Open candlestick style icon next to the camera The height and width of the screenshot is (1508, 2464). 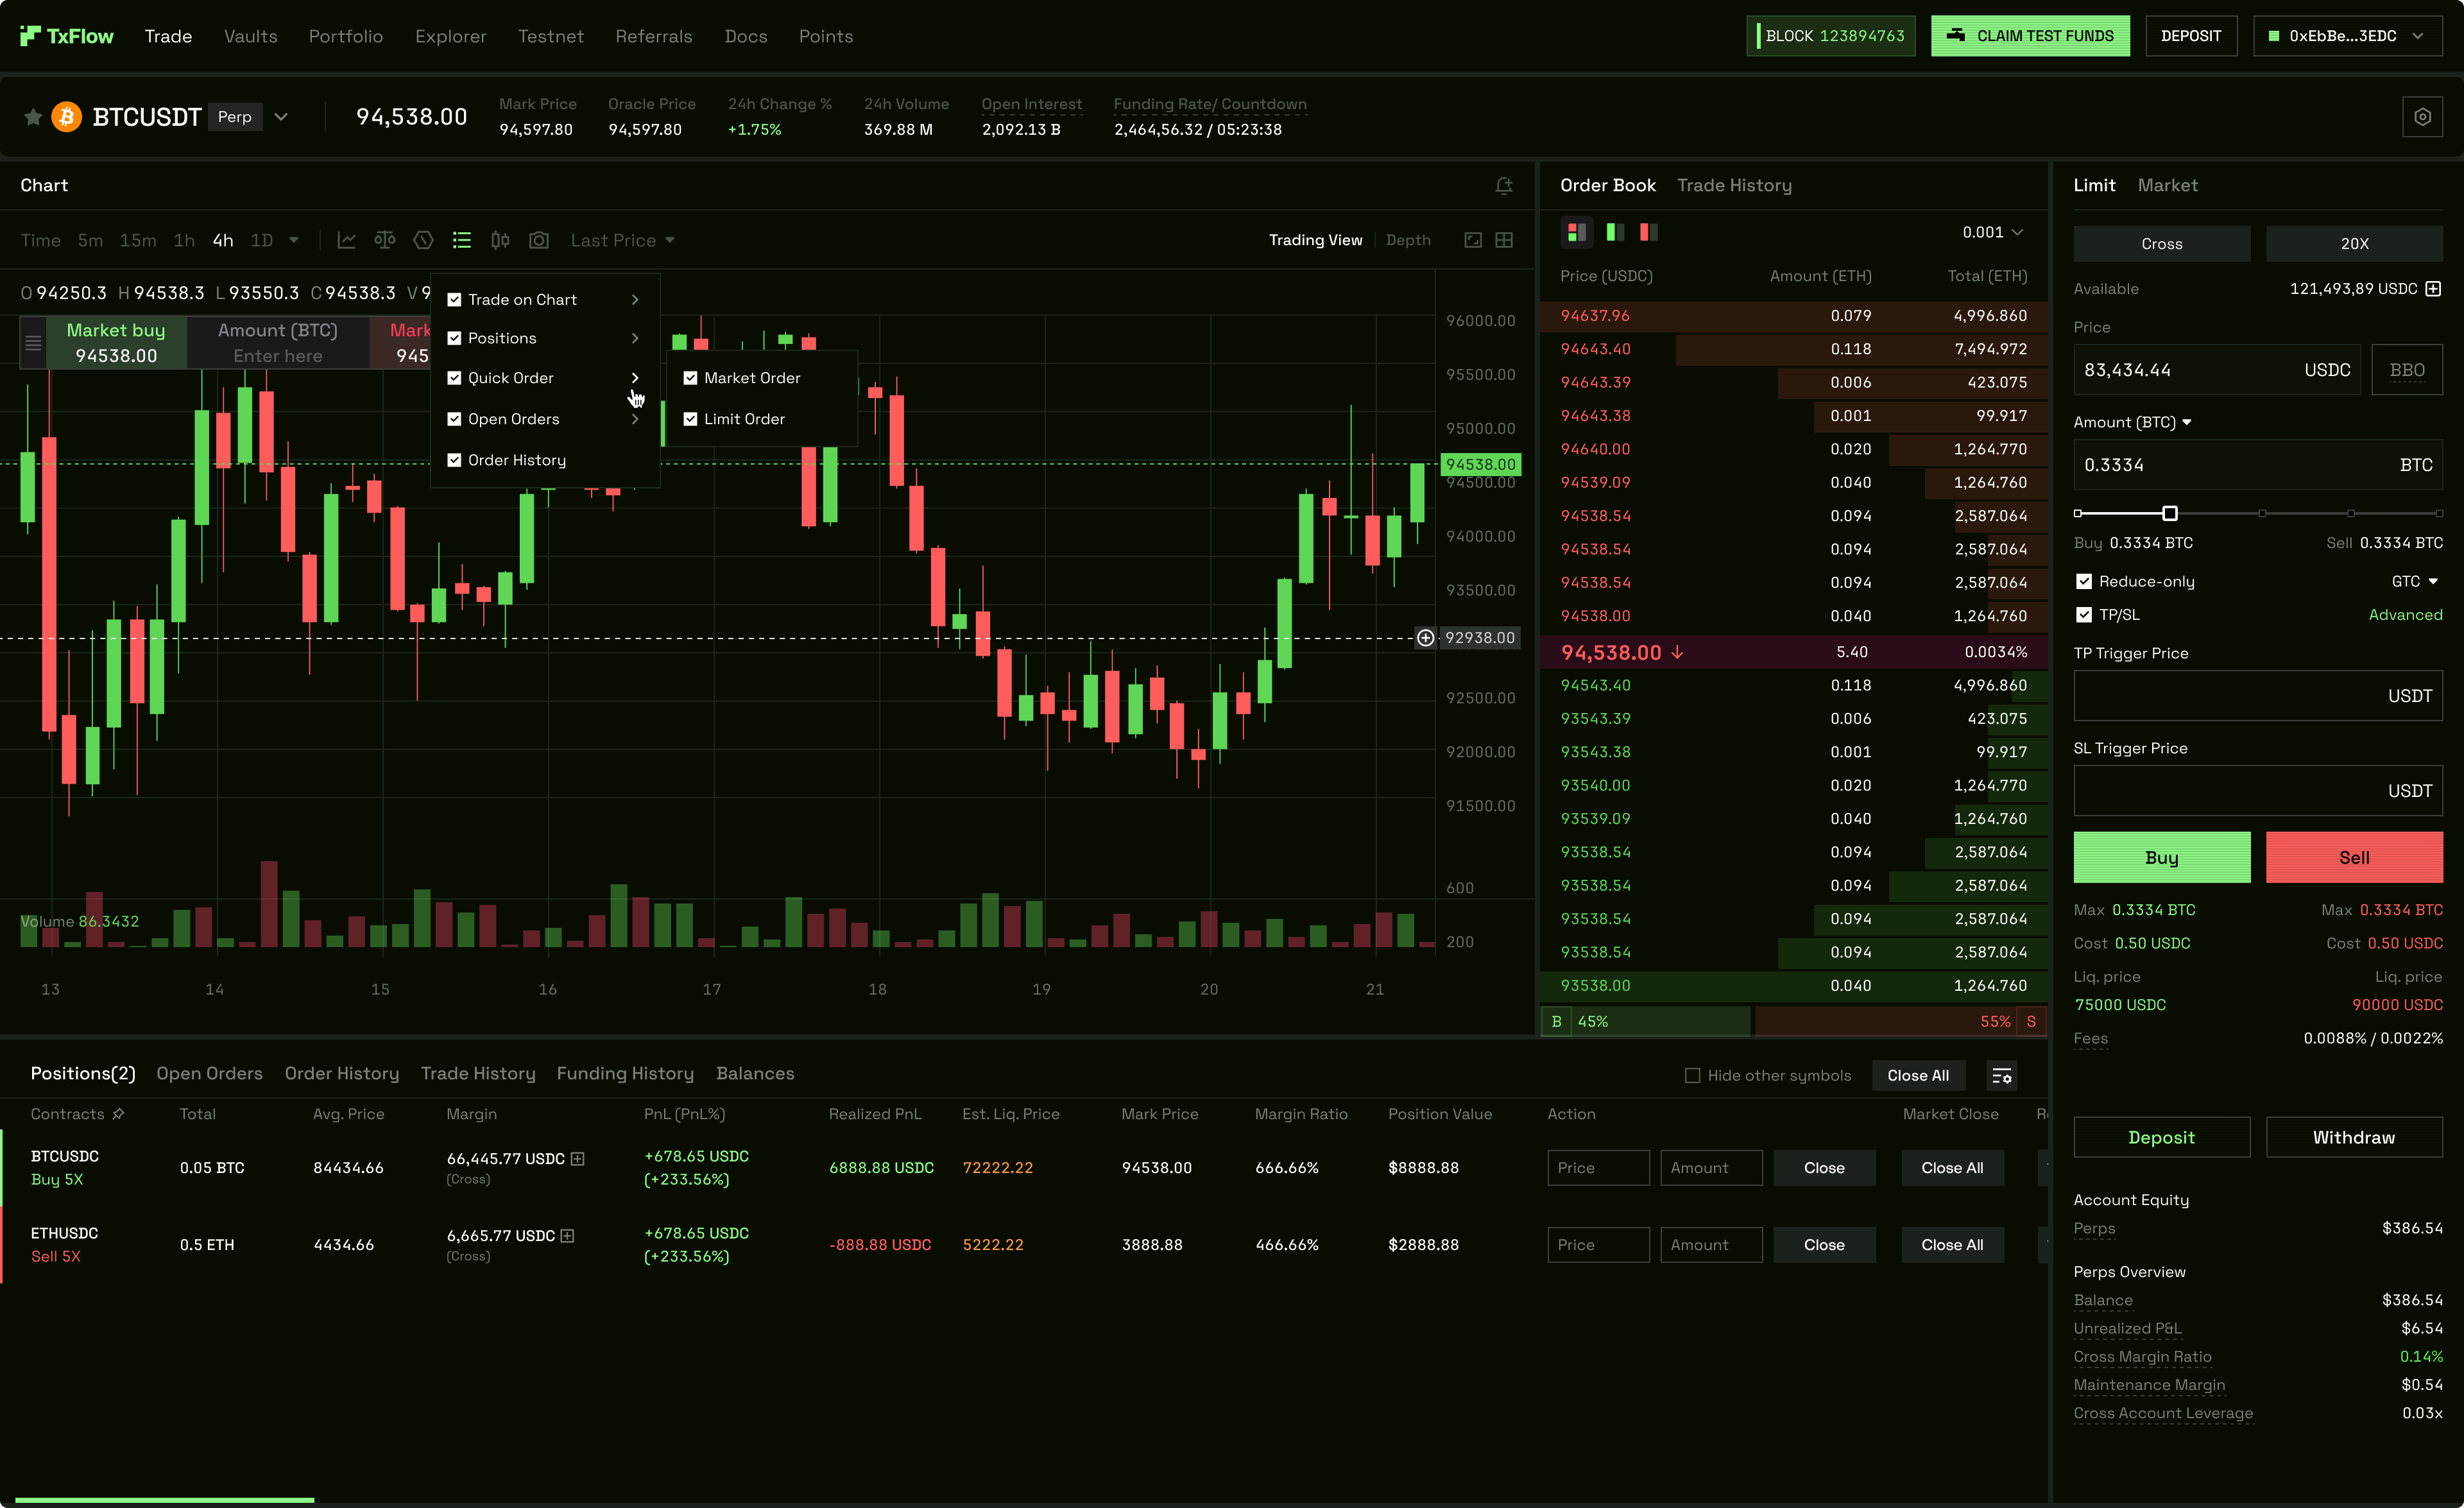tap(500, 240)
